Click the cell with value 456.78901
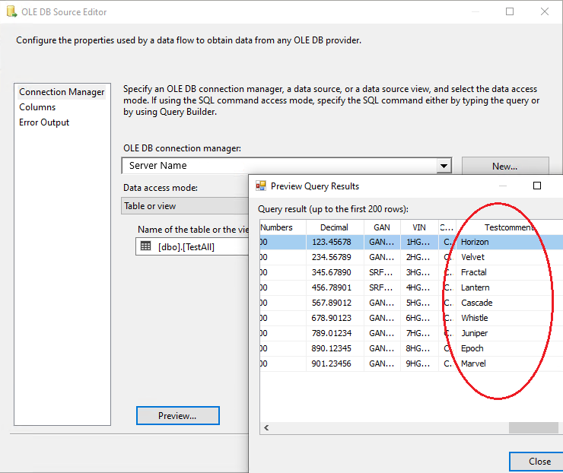This screenshot has width=563, height=473. click(334, 287)
